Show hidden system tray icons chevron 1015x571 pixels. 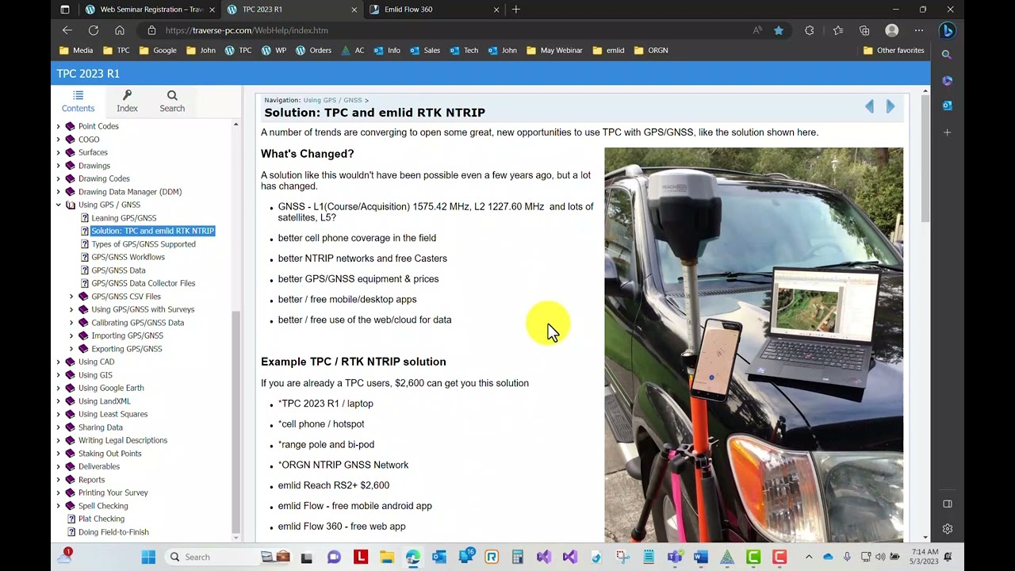(809, 557)
